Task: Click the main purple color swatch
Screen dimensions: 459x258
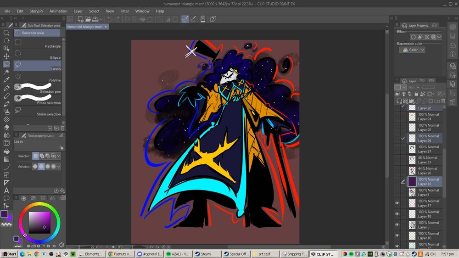Action: coord(4,214)
